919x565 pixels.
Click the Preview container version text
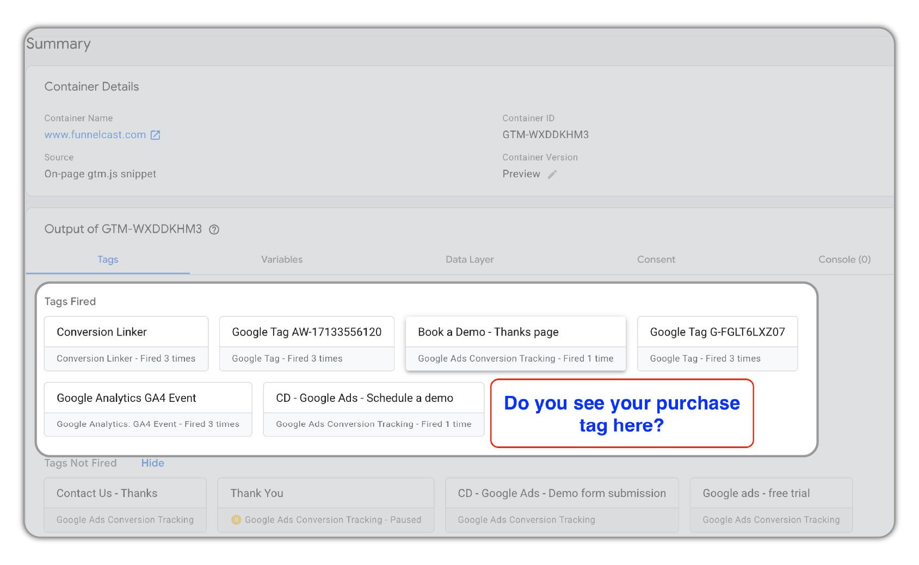521,174
